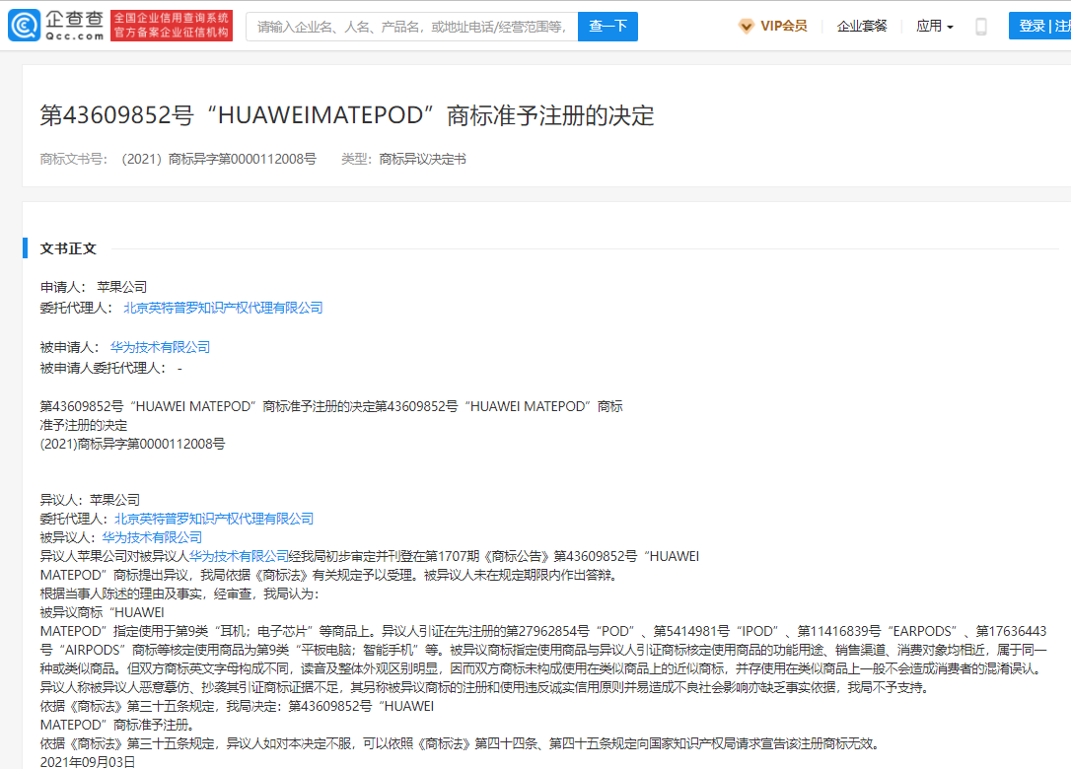Click the 文书正文 section heading

68,248
